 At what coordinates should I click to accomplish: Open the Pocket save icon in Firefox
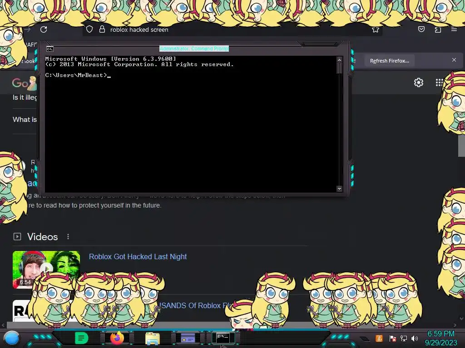tap(421, 29)
